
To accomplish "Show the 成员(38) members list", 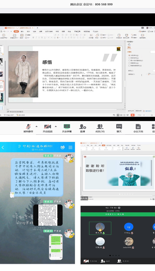I will tap(100, 128).
